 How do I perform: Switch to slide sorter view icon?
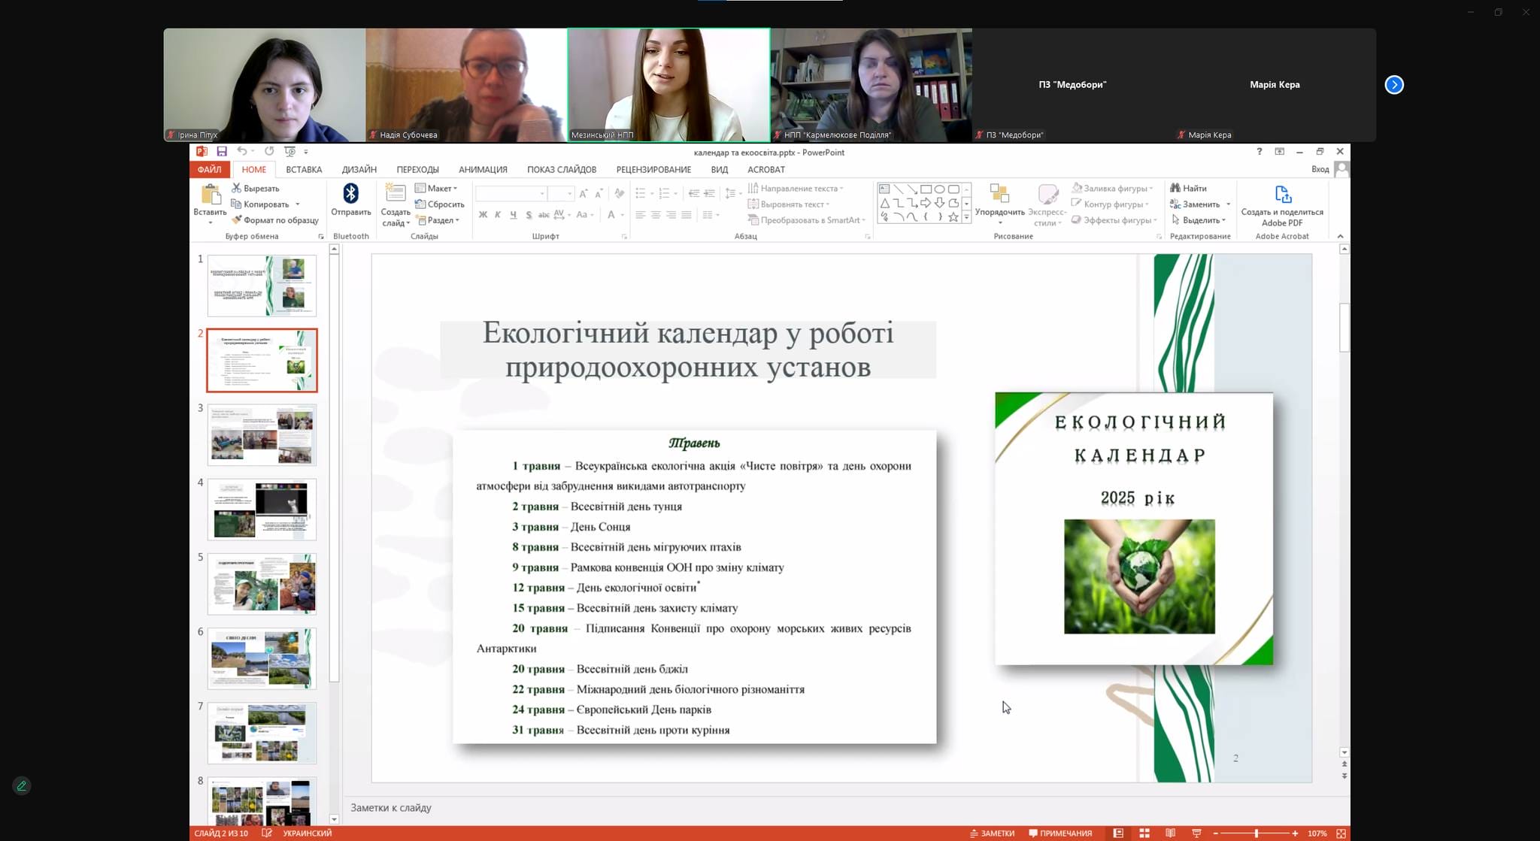(x=1144, y=833)
